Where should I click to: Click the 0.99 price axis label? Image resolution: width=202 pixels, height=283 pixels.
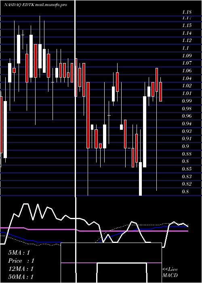187,101
